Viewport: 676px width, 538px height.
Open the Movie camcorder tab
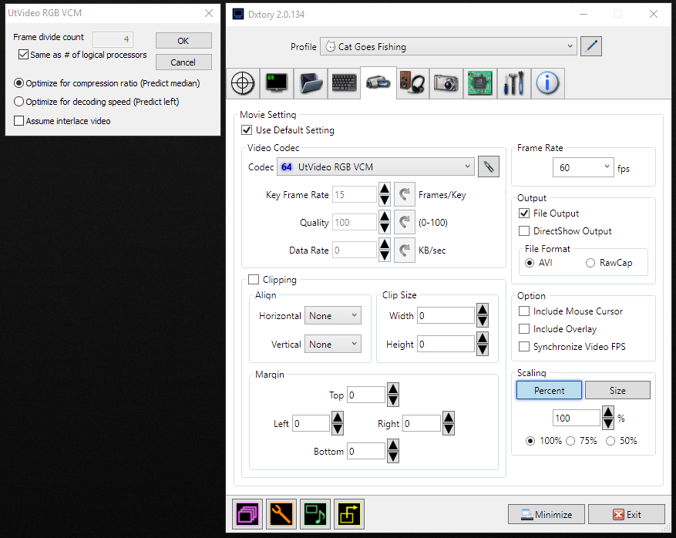[378, 82]
